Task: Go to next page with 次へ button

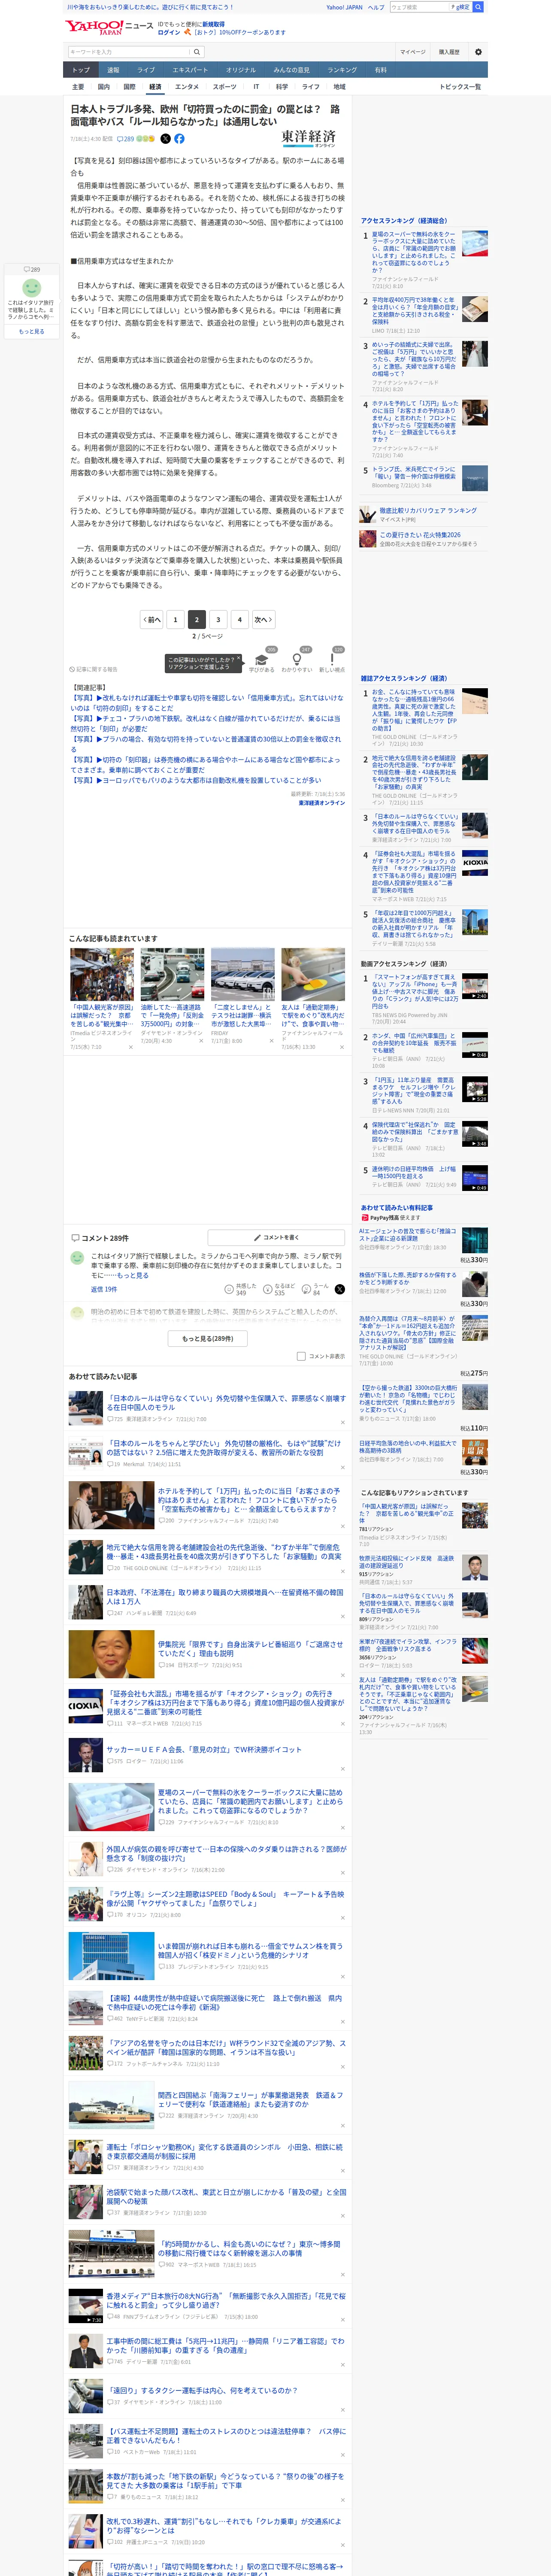Action: pyautogui.click(x=263, y=620)
